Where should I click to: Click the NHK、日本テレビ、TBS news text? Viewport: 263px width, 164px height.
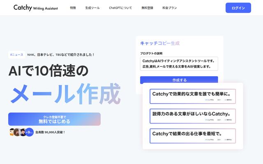61,55
